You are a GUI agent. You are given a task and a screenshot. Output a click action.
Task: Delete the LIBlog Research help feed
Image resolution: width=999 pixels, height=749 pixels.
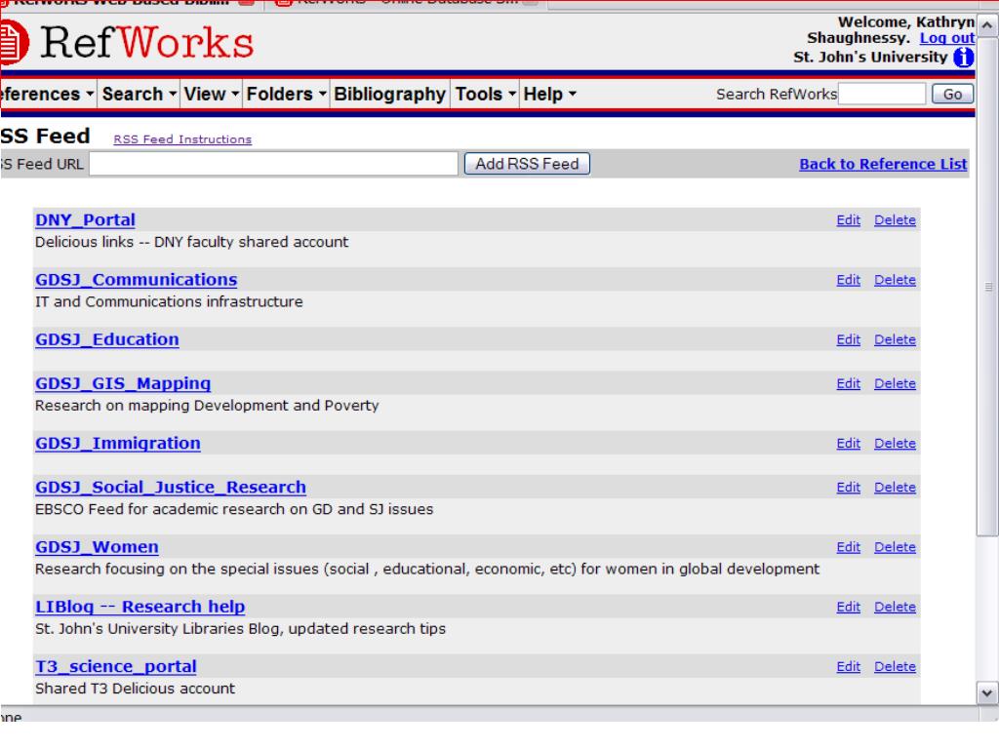click(x=895, y=608)
